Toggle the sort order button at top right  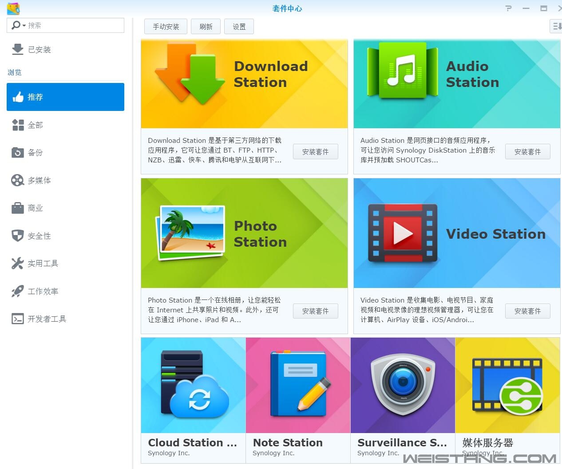(x=556, y=27)
